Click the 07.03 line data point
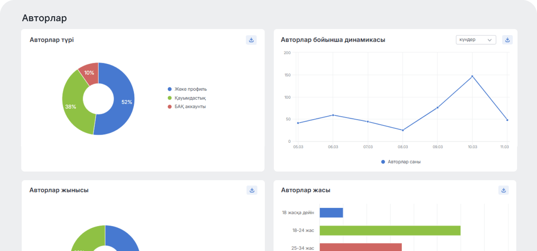The image size is (537, 251). (368, 122)
